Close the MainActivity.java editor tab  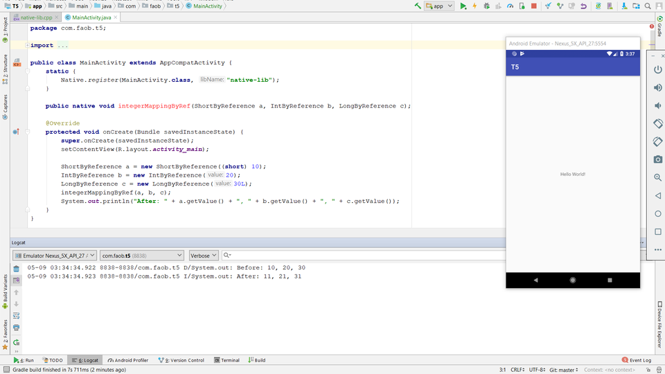tap(116, 17)
